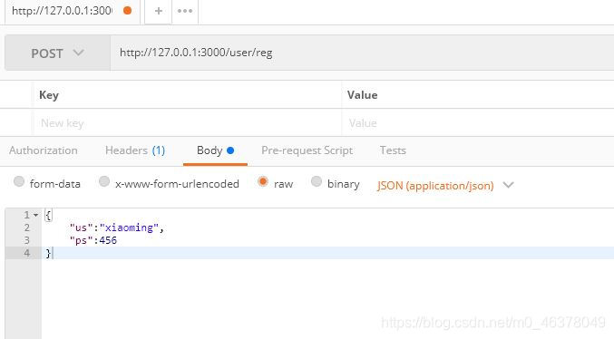614x339 pixels.
Task: Switch to the Headers (1) tab
Action: pos(135,150)
